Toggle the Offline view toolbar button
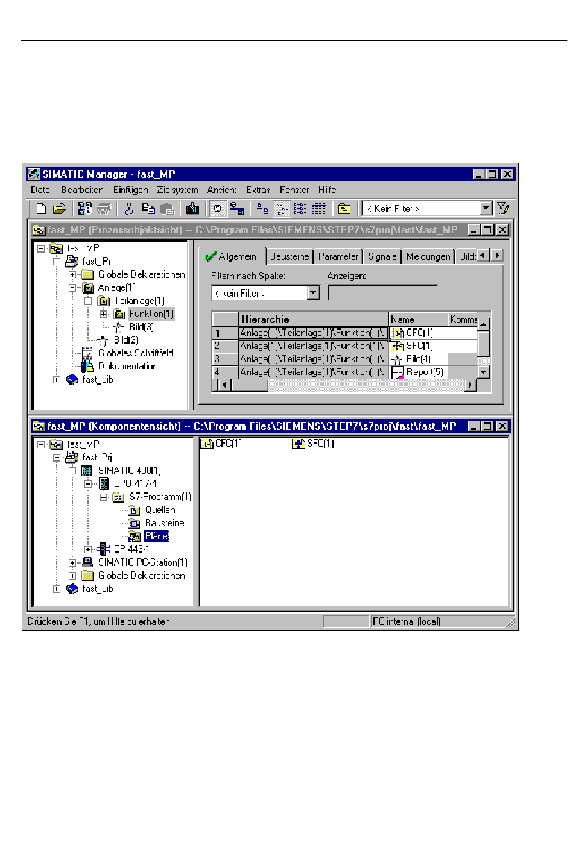This screenshot has height=842, width=573. 237,209
